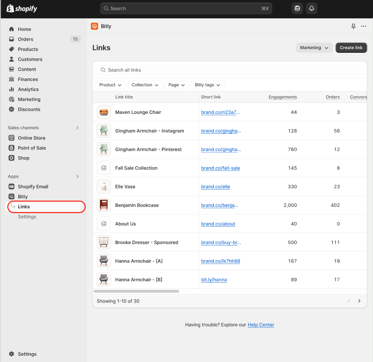Screen dimensions: 373x362
Task: Open the Product filter dropdown
Action: pos(110,85)
